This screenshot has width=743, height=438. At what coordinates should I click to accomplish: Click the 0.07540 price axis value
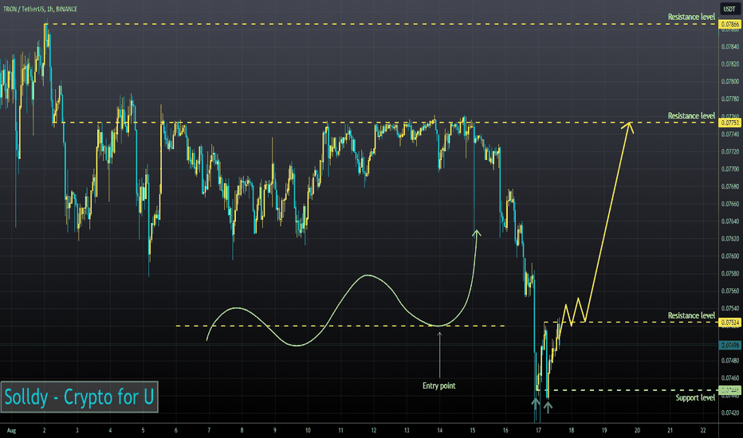point(729,308)
